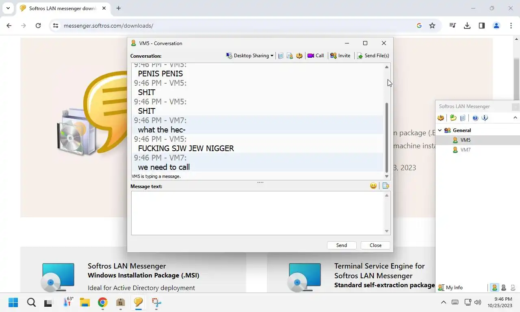520x312 pixels.
Task: Click the Close button in conversation window
Action: tap(376, 245)
